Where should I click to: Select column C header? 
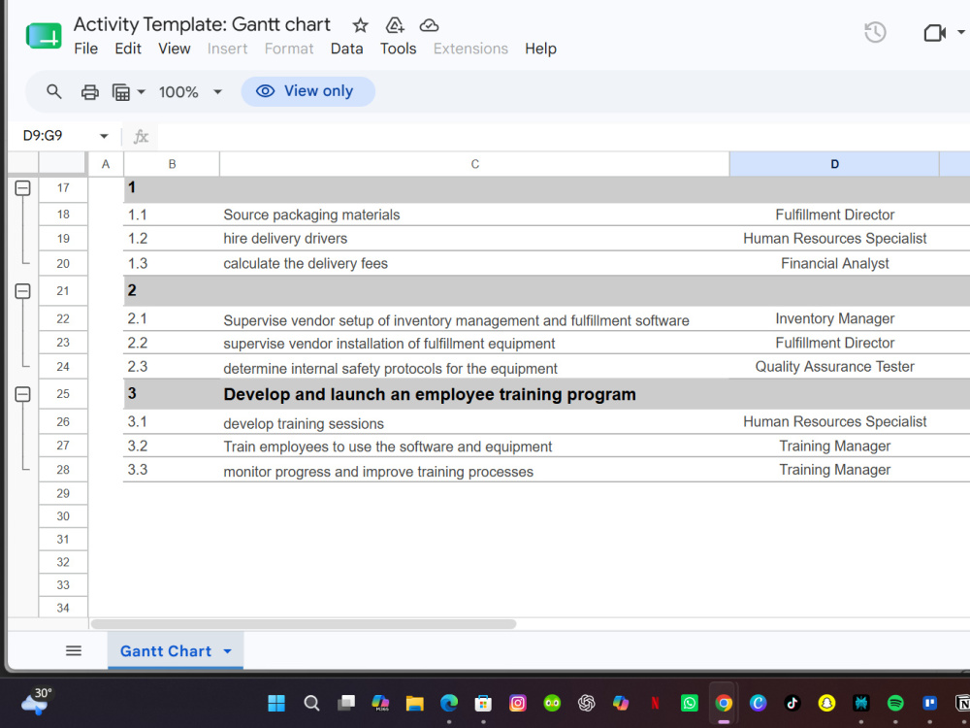[x=474, y=164]
